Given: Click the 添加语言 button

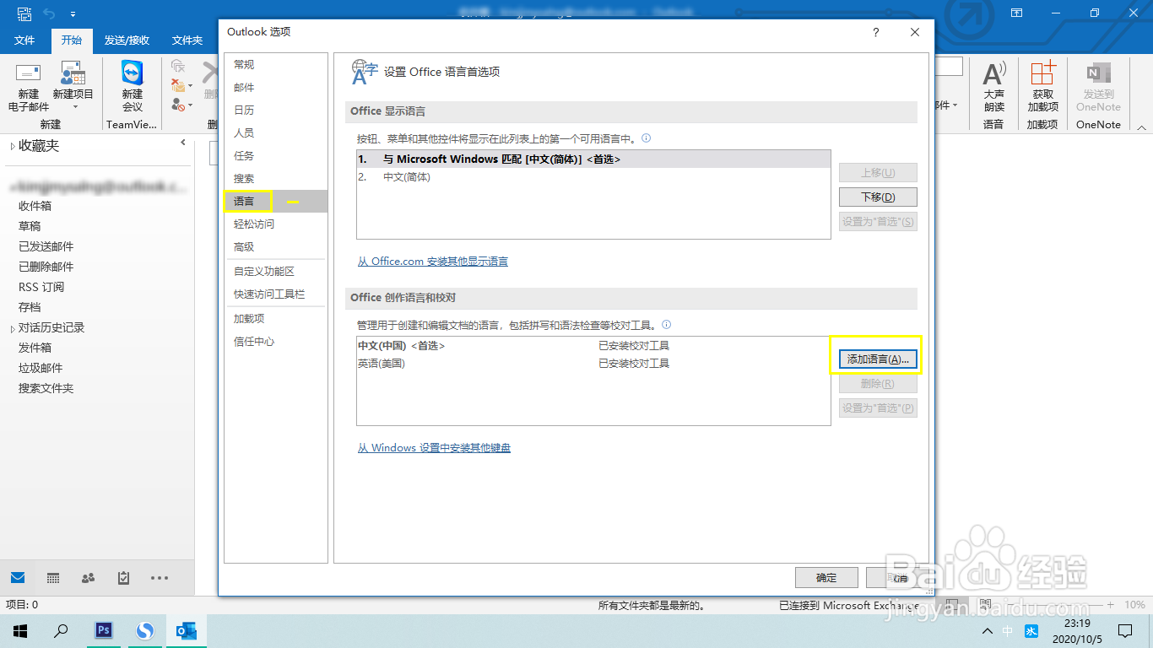Looking at the screenshot, I should [x=878, y=359].
